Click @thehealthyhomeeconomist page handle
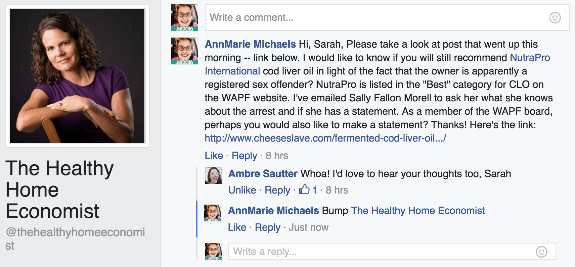575x267 pixels. (75, 238)
